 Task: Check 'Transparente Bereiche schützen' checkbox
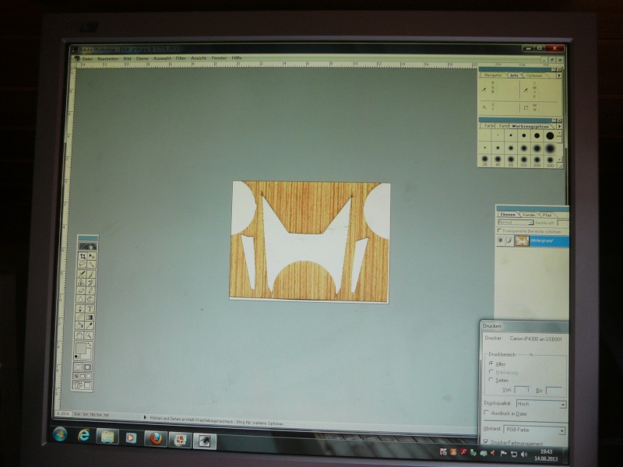[499, 230]
